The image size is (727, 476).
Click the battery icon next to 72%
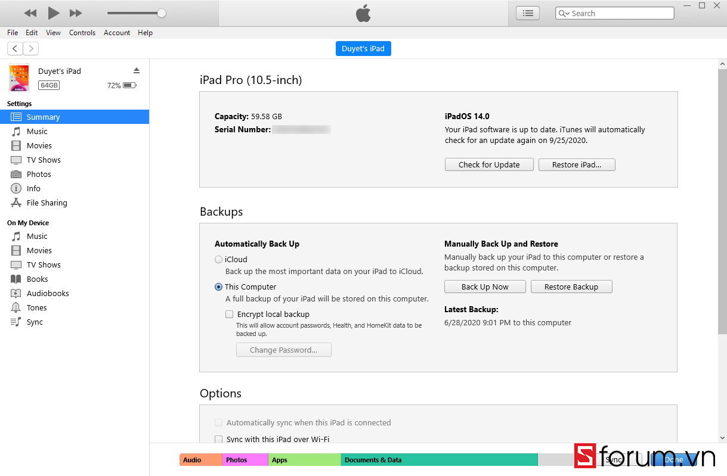[x=129, y=85]
